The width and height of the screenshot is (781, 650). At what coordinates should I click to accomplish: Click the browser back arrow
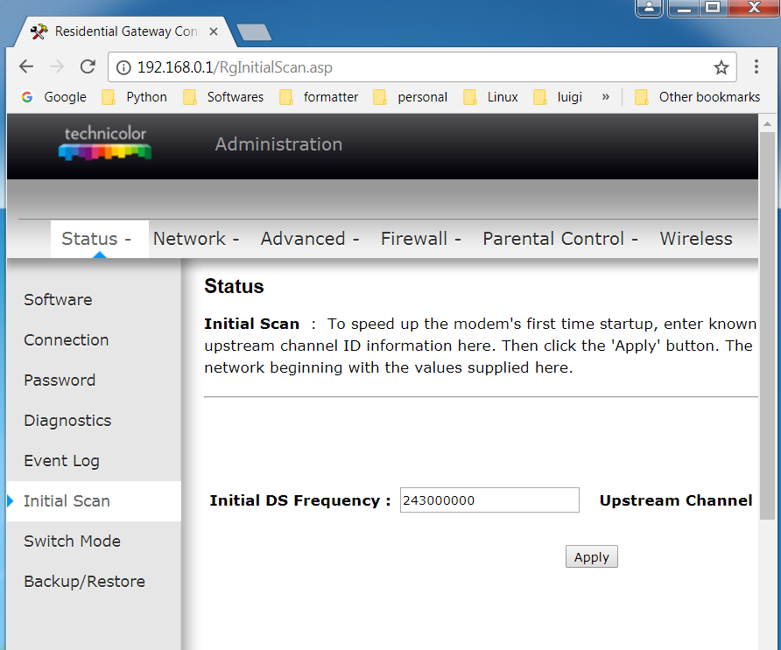pos(25,66)
